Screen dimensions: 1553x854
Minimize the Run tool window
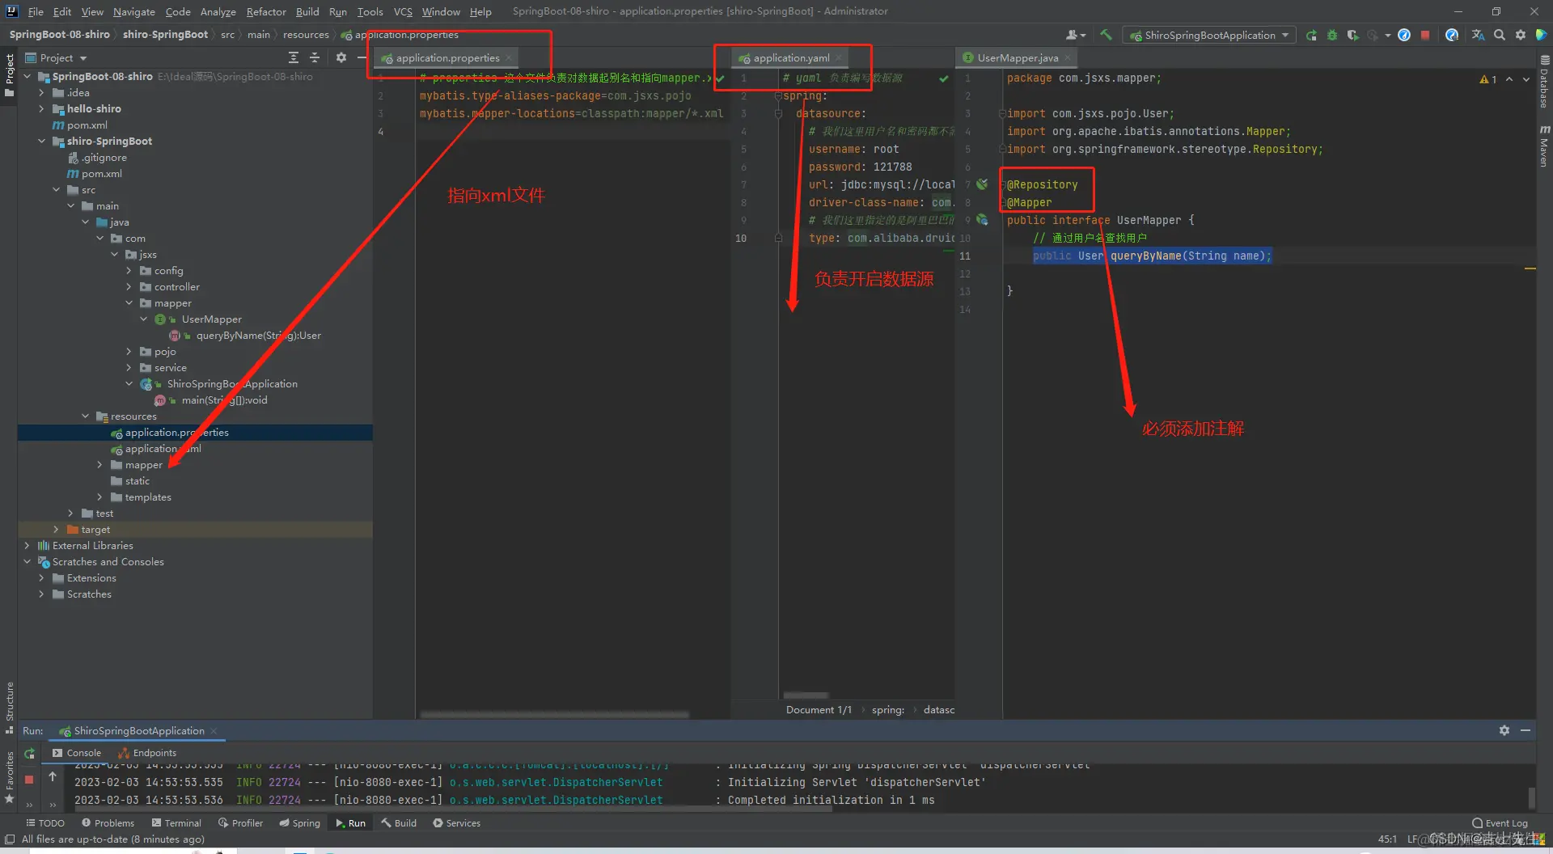(1525, 730)
